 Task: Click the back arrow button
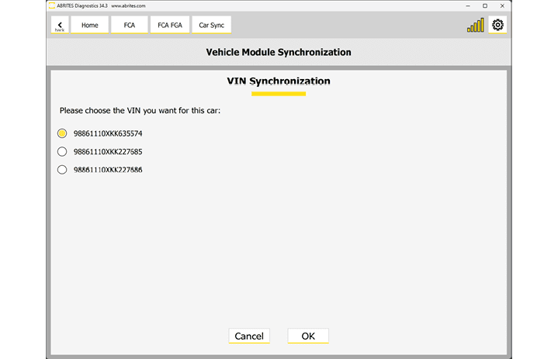(60, 26)
